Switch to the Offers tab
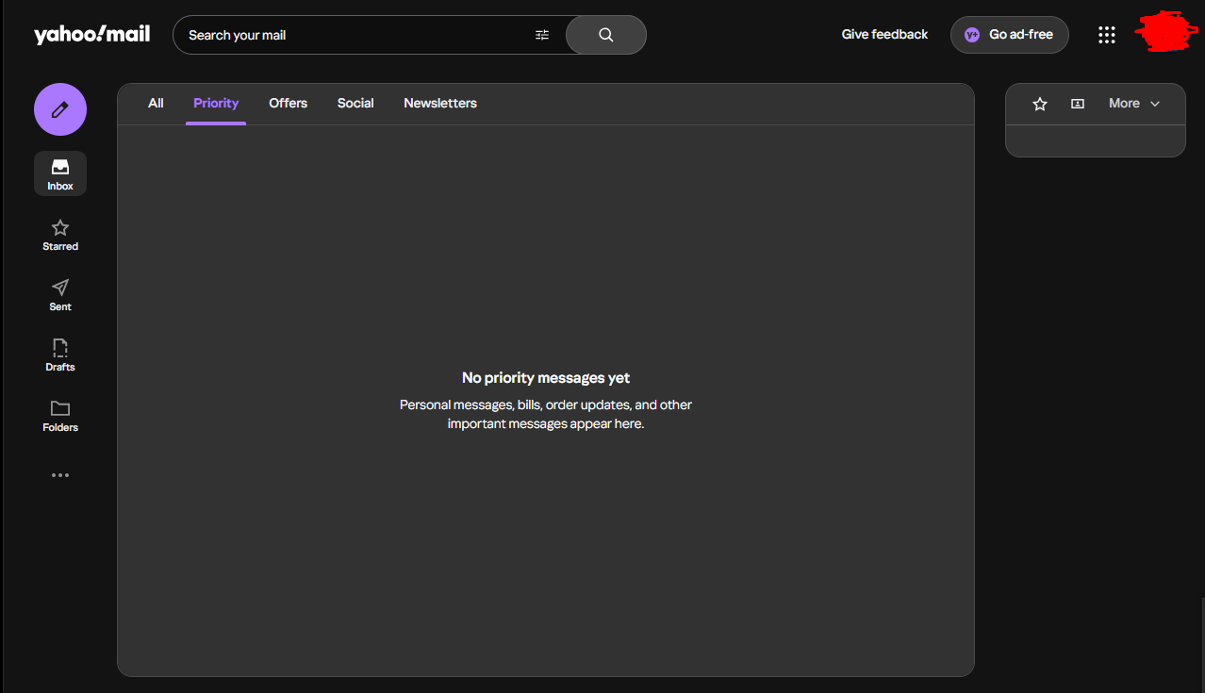 [288, 104]
